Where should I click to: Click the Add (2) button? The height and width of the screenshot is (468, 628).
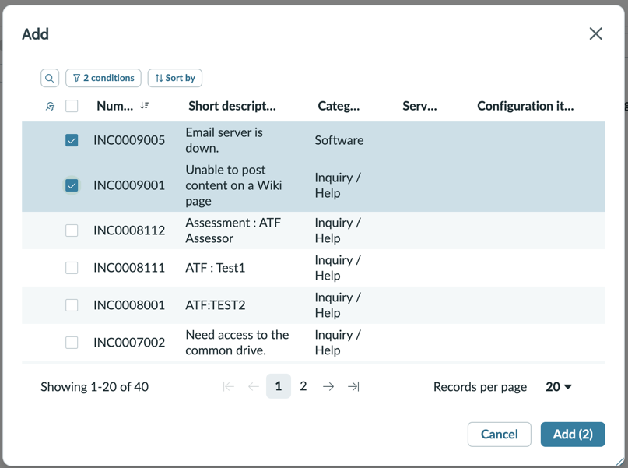click(573, 435)
